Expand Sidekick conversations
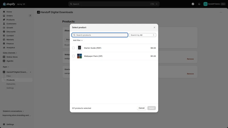The width and height of the screenshot is (228, 128). [x=13, y=111]
